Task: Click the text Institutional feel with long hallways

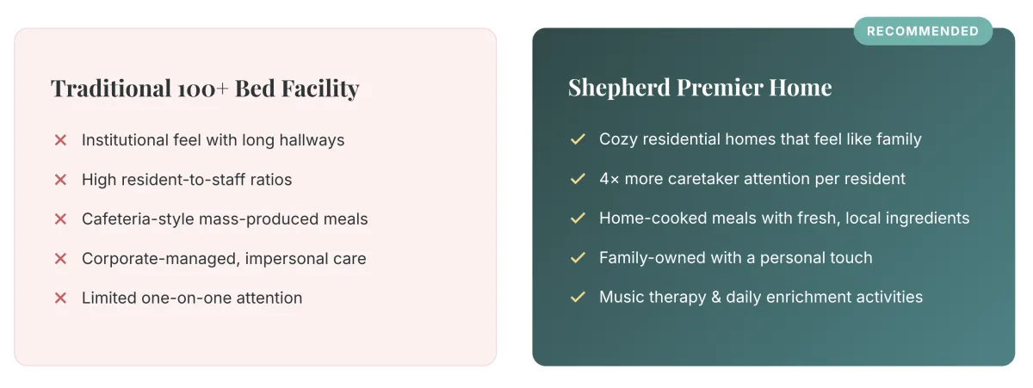Action: point(213,140)
